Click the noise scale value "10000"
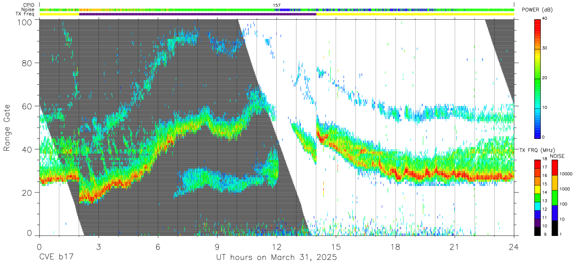Screen dimensions: 578x267 (566, 174)
